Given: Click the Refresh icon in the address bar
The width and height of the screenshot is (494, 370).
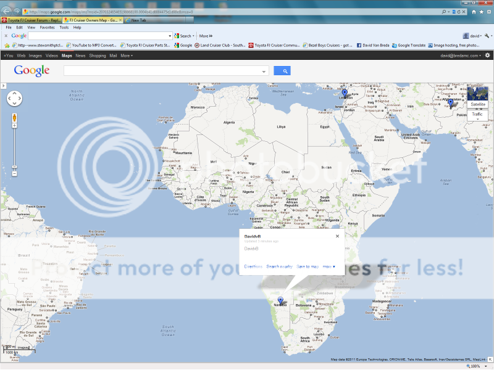Looking at the screenshot, I should click(459, 11).
